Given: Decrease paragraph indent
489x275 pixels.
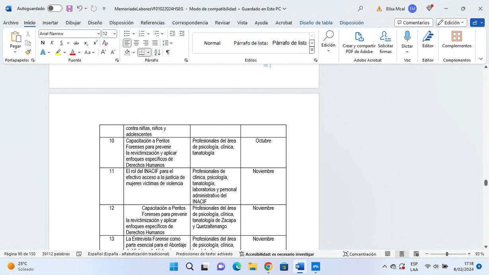Looking at the screenshot, I should pyautogui.click(x=173, y=34).
